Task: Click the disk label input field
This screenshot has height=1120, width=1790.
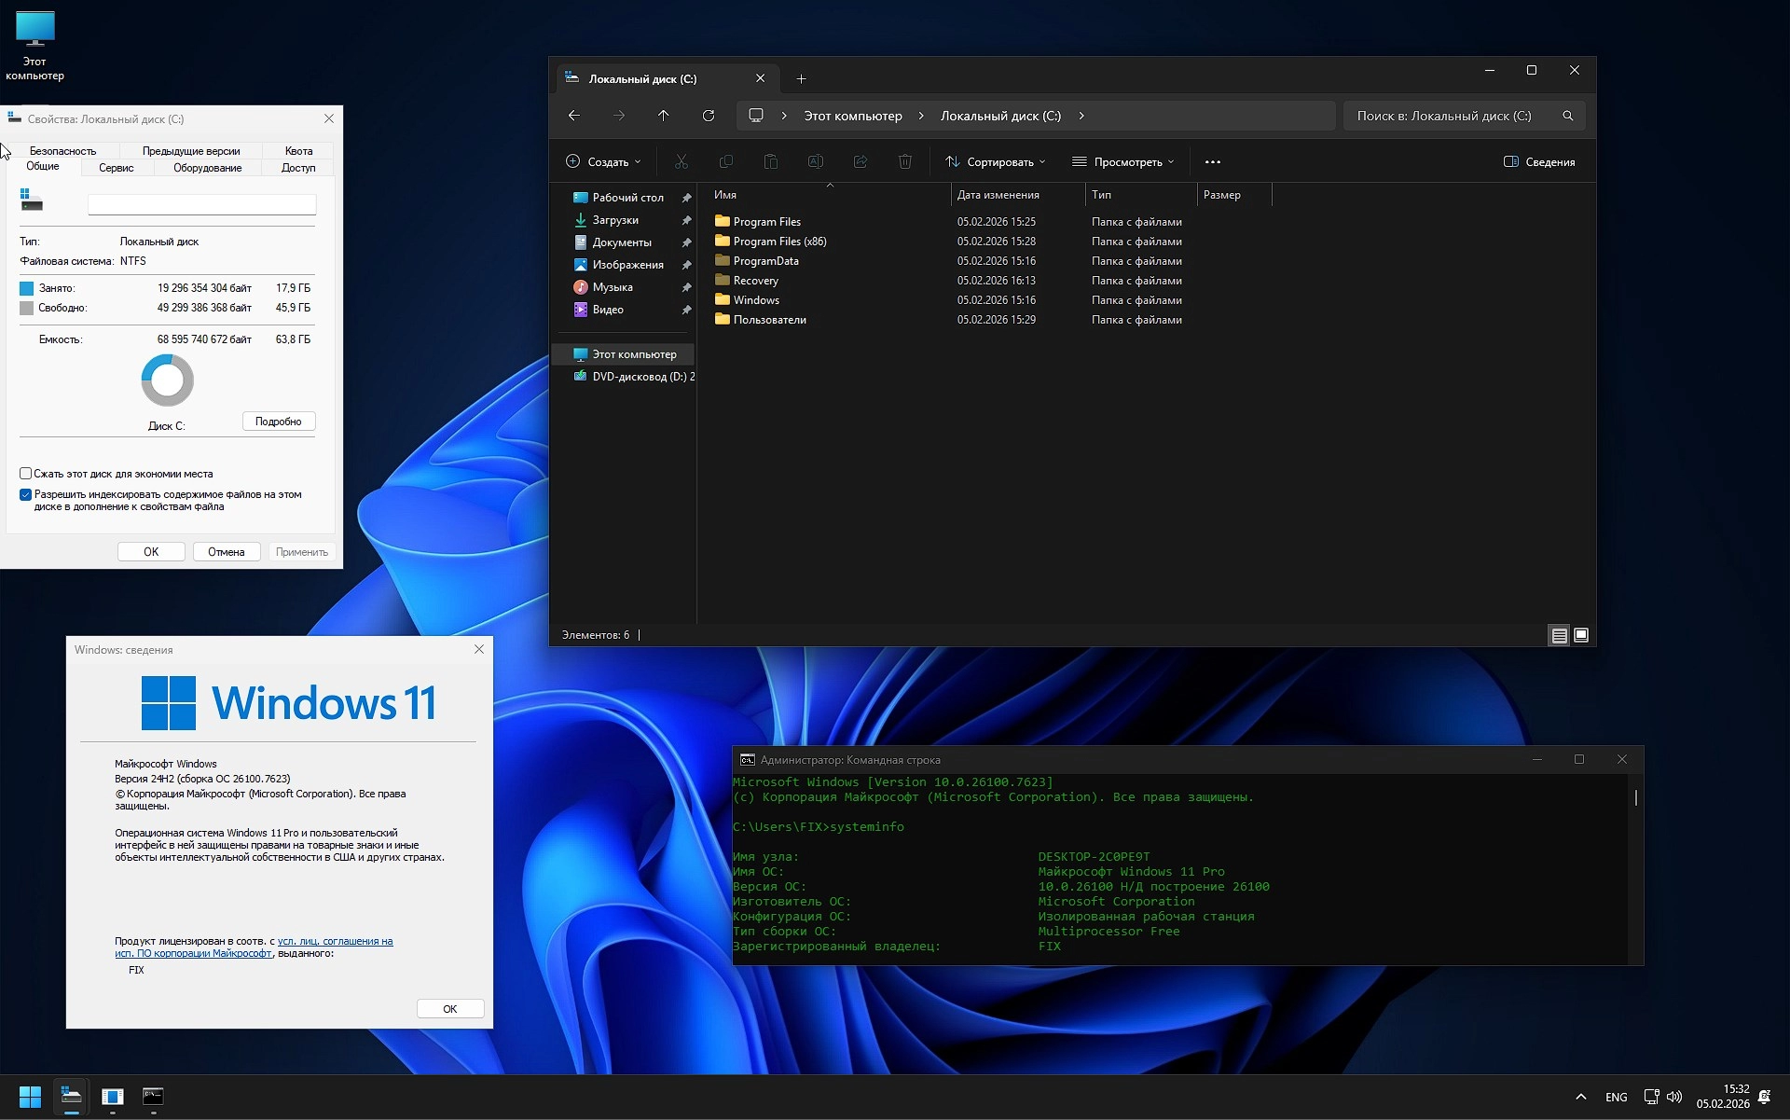Action: (x=201, y=204)
